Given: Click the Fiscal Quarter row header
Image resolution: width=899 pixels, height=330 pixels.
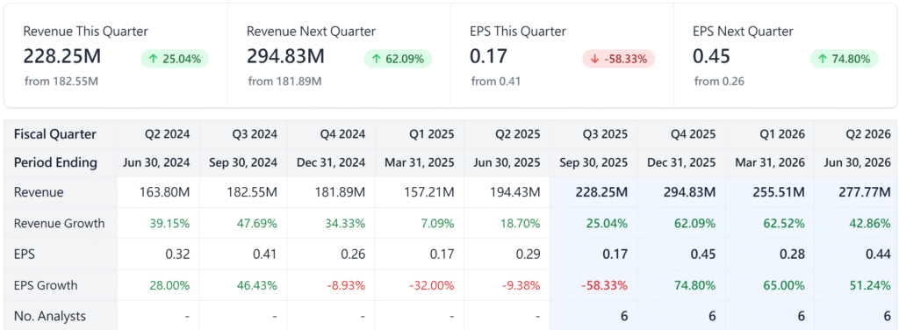Looking at the screenshot, I should (55, 134).
